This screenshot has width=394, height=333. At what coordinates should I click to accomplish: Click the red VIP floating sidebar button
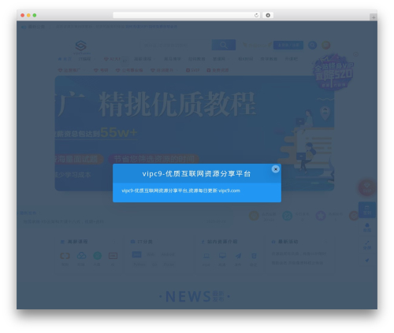[367, 187]
